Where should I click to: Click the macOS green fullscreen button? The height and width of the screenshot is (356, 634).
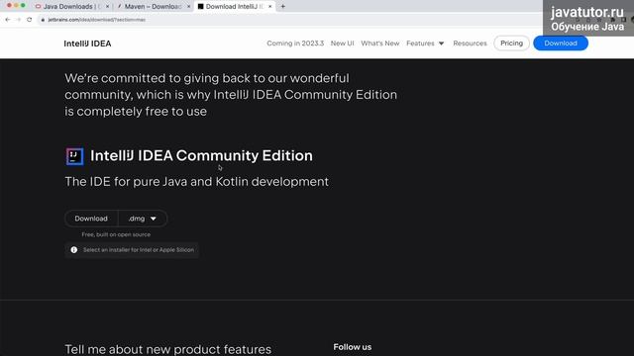[x=23, y=6]
